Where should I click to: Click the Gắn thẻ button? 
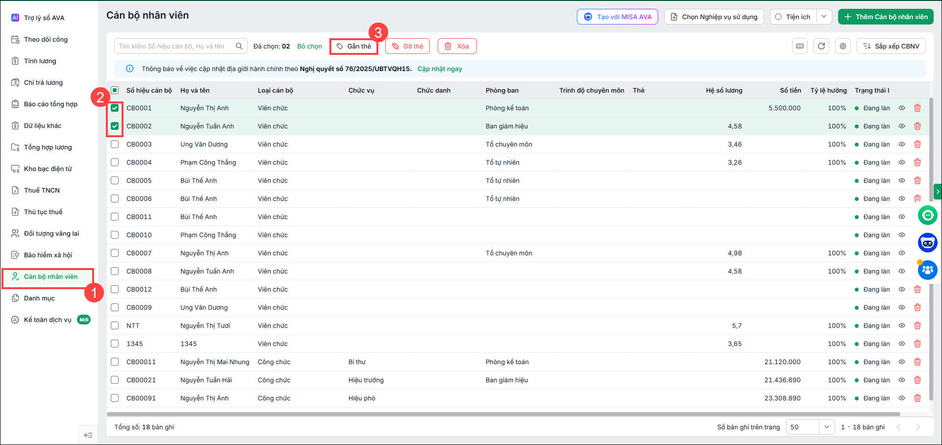click(353, 46)
